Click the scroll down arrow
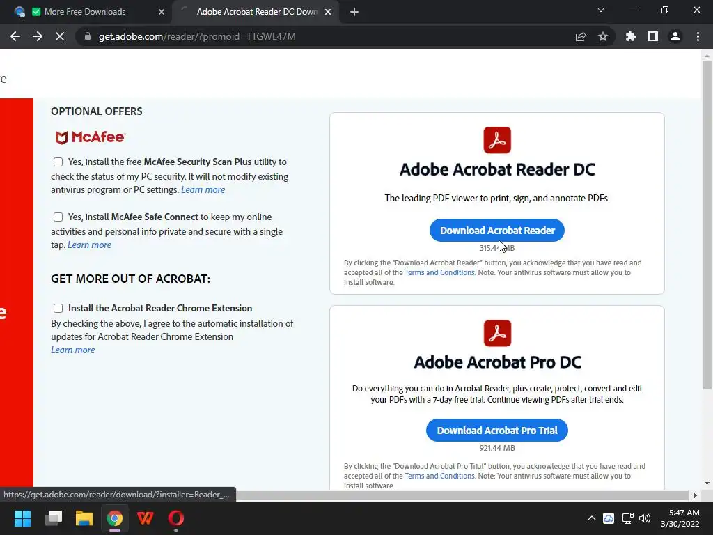 [x=707, y=483]
